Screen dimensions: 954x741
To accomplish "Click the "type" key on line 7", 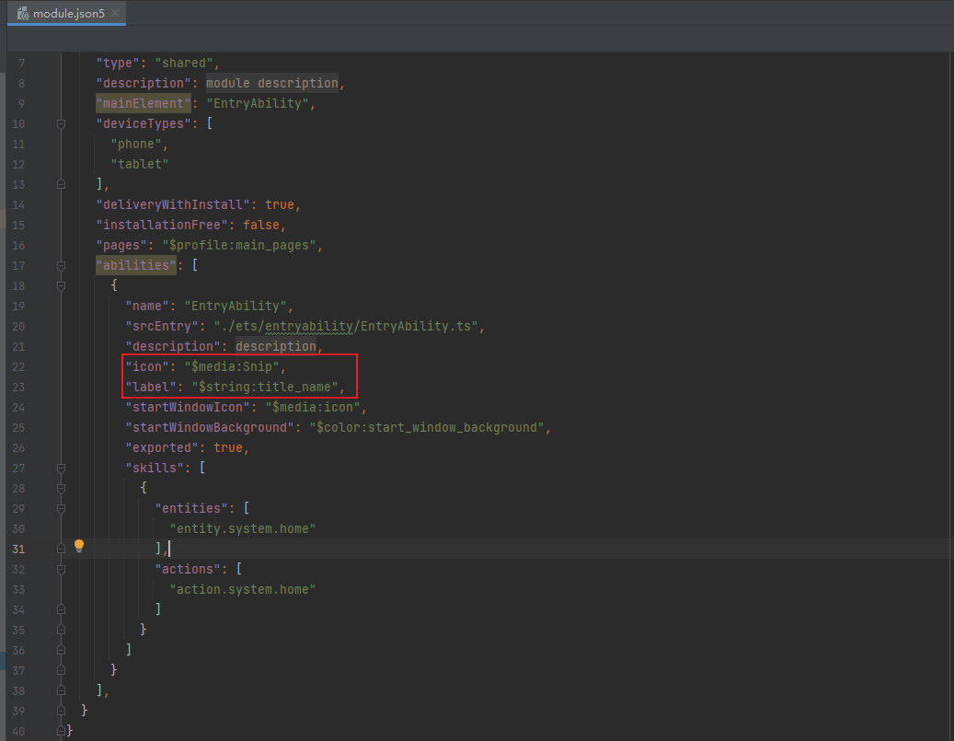I will tap(118, 64).
